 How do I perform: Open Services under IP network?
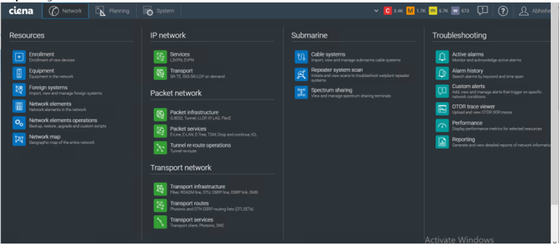[180, 54]
